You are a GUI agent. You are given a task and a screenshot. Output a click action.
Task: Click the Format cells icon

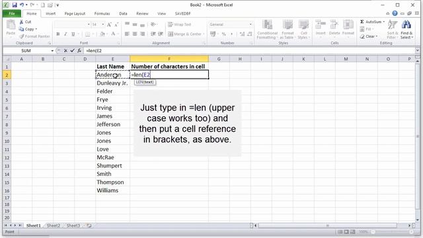coord(348,25)
